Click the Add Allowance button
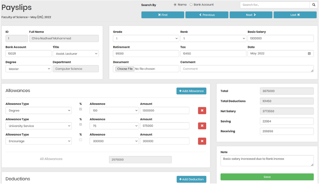This screenshot has height=184, width=319. point(191,91)
